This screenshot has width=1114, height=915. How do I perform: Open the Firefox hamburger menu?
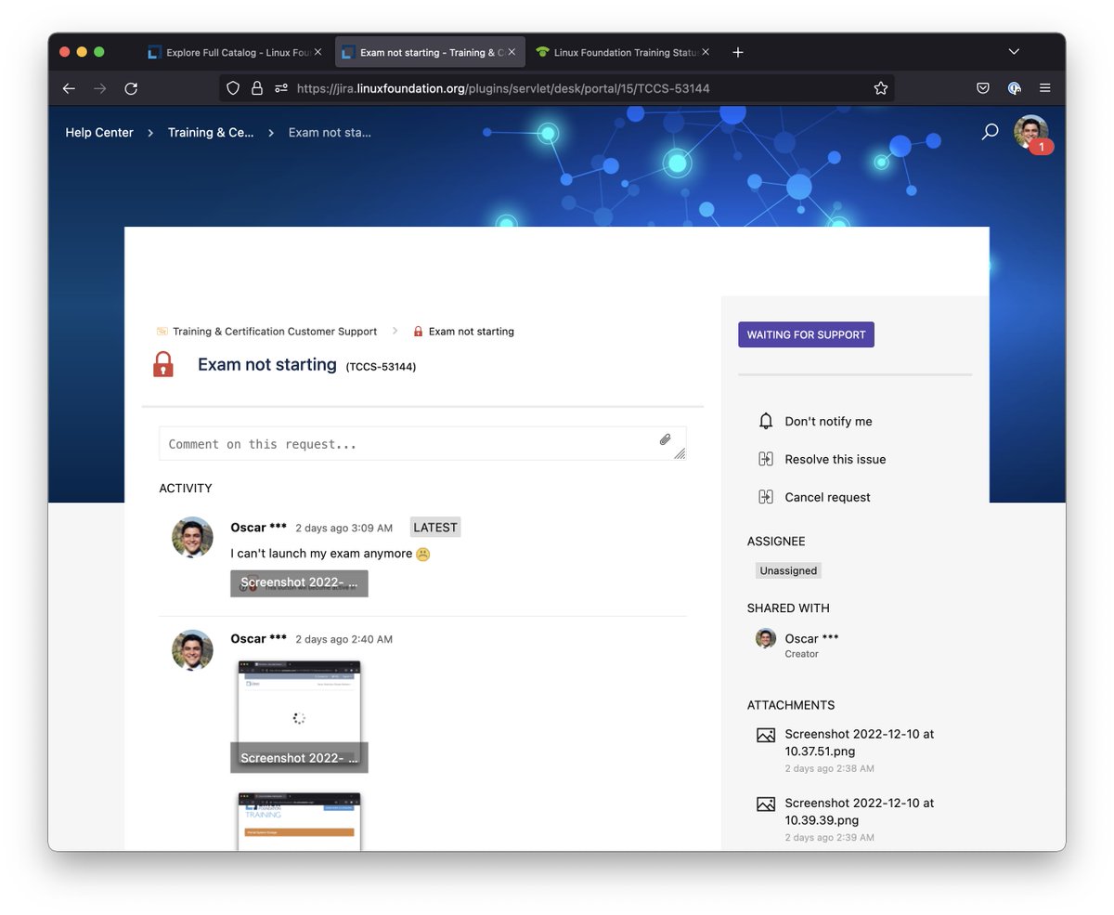coord(1045,88)
